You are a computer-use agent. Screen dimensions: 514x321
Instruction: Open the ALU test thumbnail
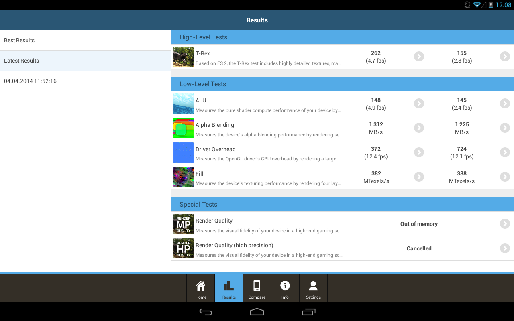pos(184,104)
